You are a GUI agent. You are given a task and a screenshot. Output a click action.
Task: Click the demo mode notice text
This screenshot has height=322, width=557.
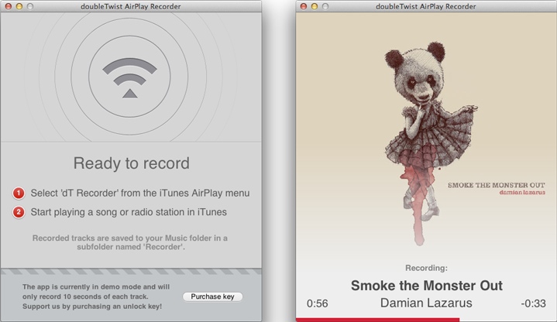(96, 296)
